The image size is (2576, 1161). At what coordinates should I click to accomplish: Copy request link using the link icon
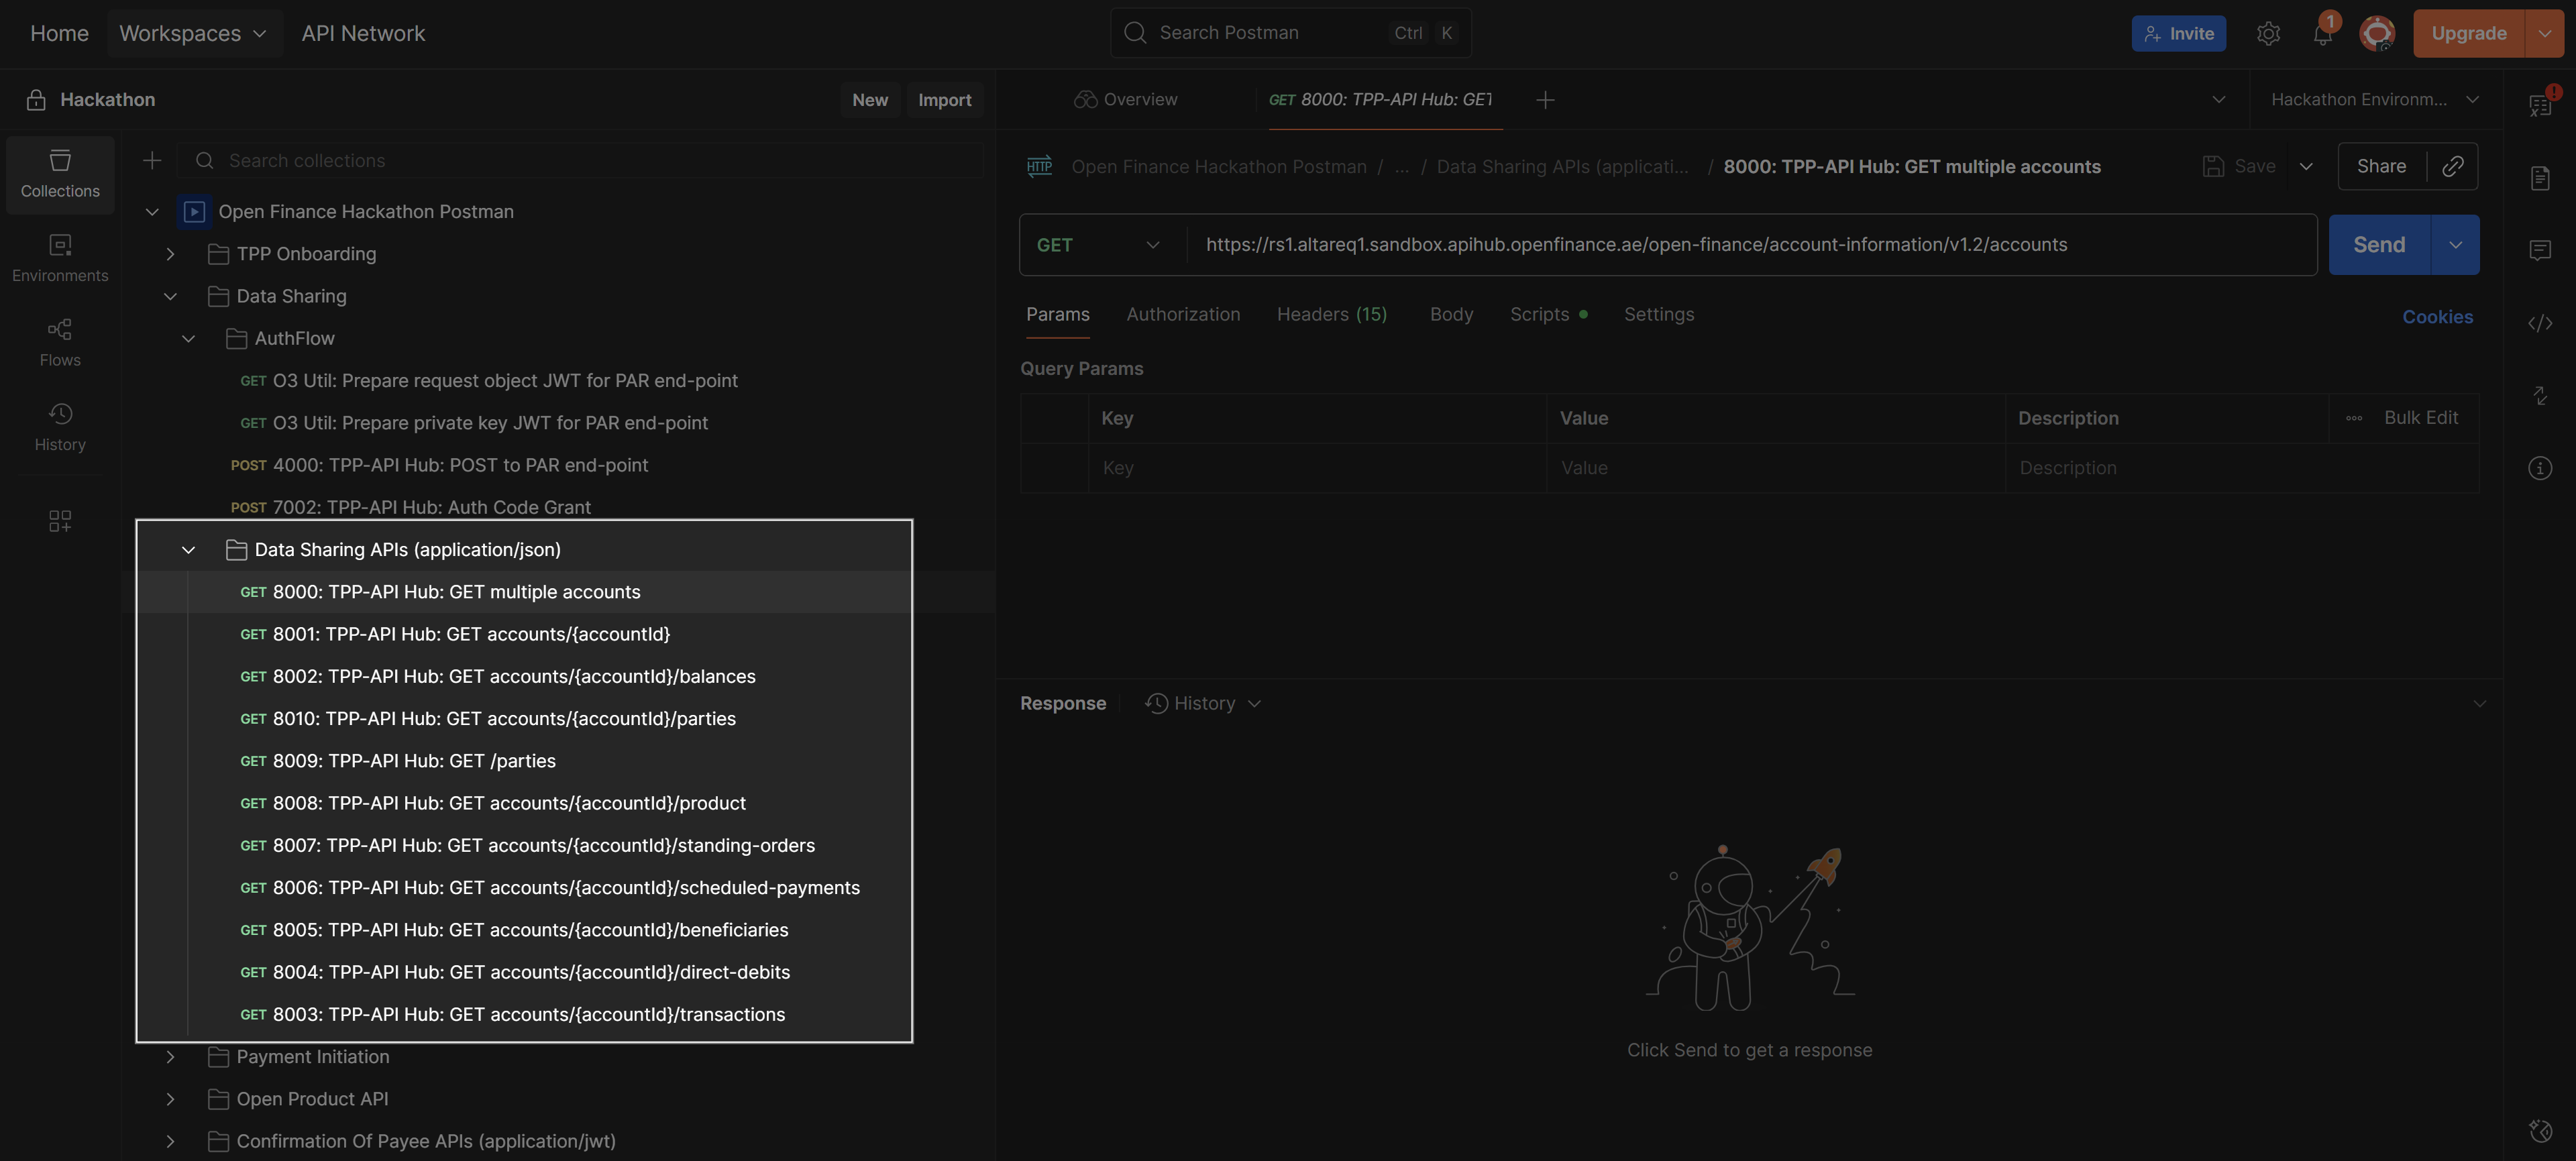point(2452,166)
